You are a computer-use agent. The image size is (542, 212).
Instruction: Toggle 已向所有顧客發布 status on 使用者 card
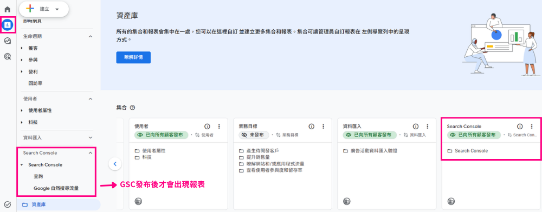[x=162, y=135]
